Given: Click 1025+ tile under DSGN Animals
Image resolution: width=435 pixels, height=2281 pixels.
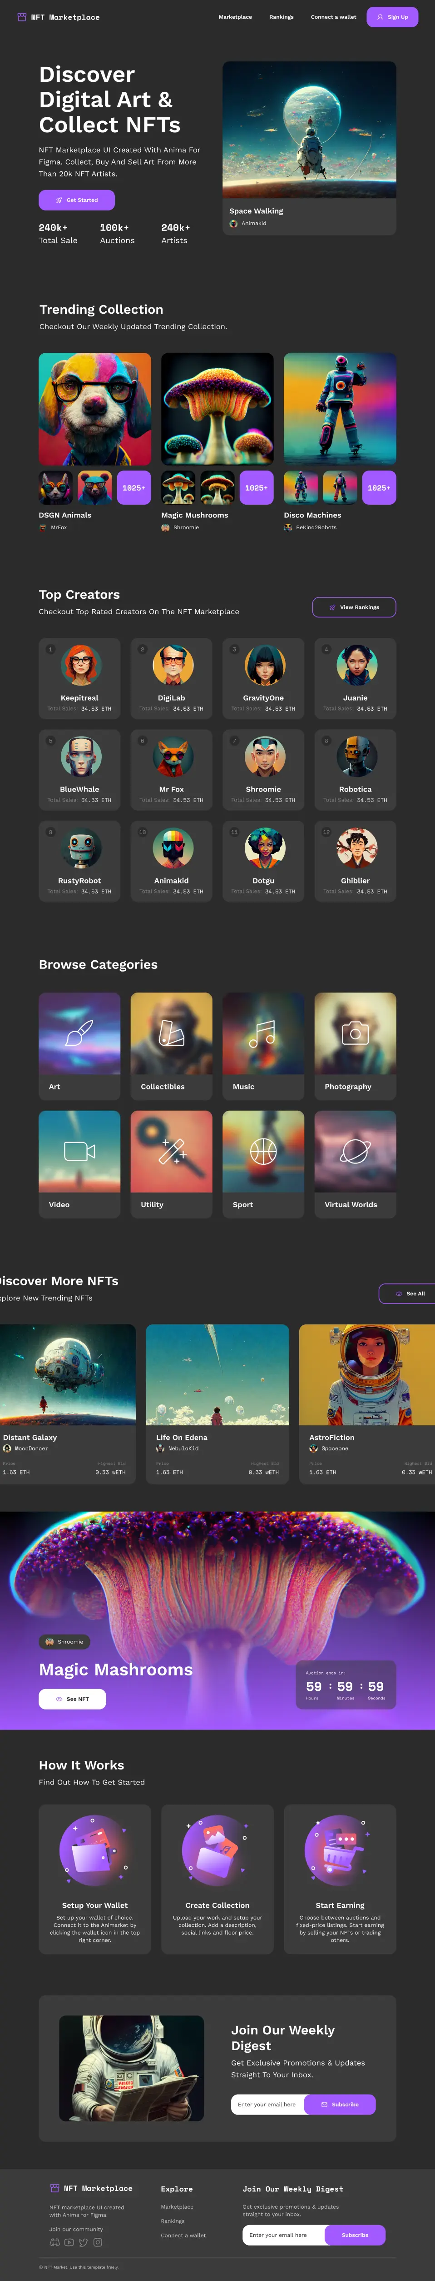Looking at the screenshot, I should 134,488.
